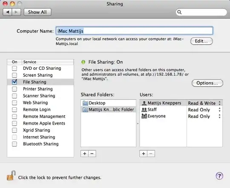Viewport: 230px width, 188px height.
Task: Enable Printer Sharing checkbox
Action: coord(14,89)
